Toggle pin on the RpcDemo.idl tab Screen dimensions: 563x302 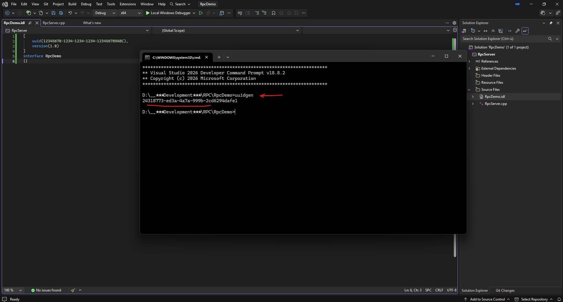(x=30, y=23)
